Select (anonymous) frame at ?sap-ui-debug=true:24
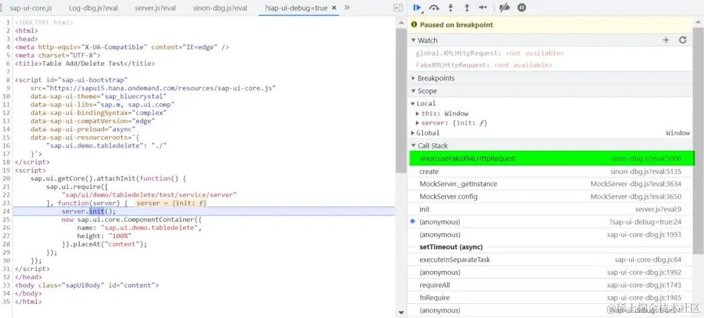Screen dimensions: 704x318 [x=551, y=222]
